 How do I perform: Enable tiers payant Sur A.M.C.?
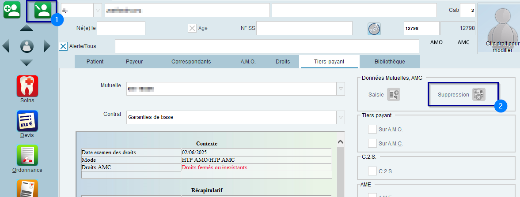(x=372, y=143)
